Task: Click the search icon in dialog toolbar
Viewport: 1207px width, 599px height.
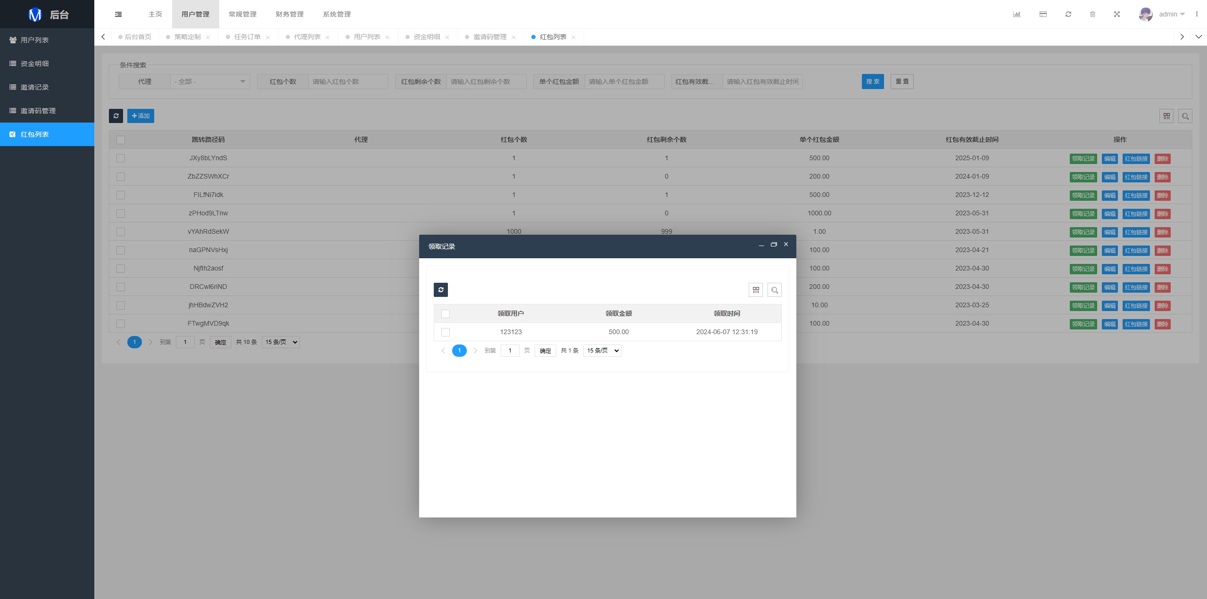Action: coord(774,290)
